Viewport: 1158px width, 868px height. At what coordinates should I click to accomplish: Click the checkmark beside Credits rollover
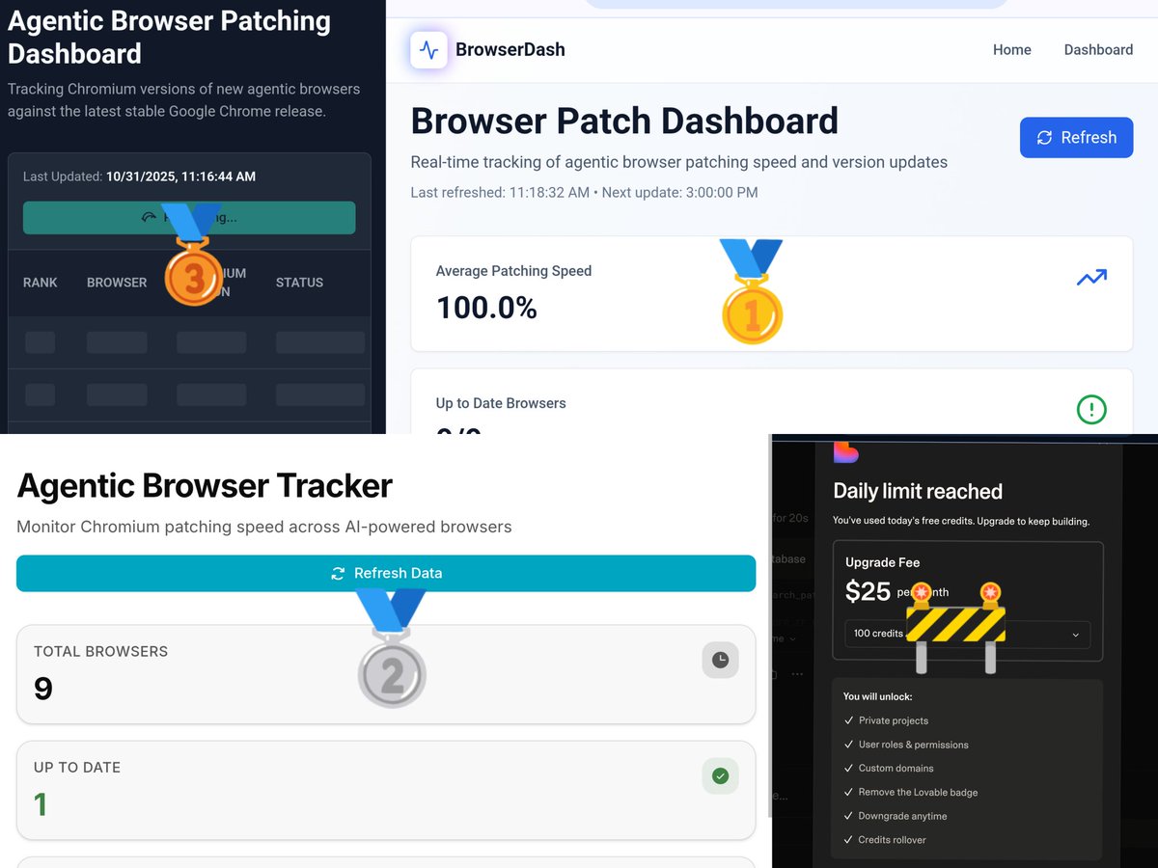[x=849, y=840]
